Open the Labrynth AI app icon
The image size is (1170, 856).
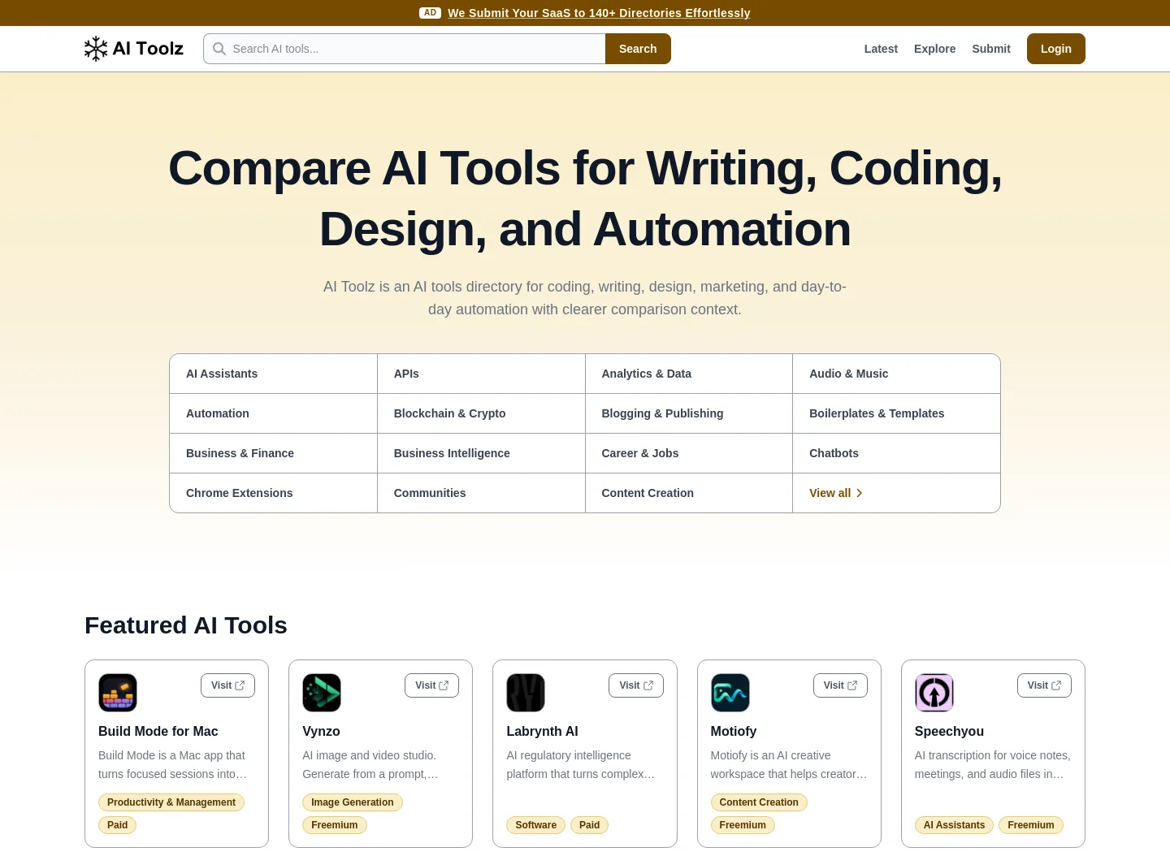(x=526, y=693)
